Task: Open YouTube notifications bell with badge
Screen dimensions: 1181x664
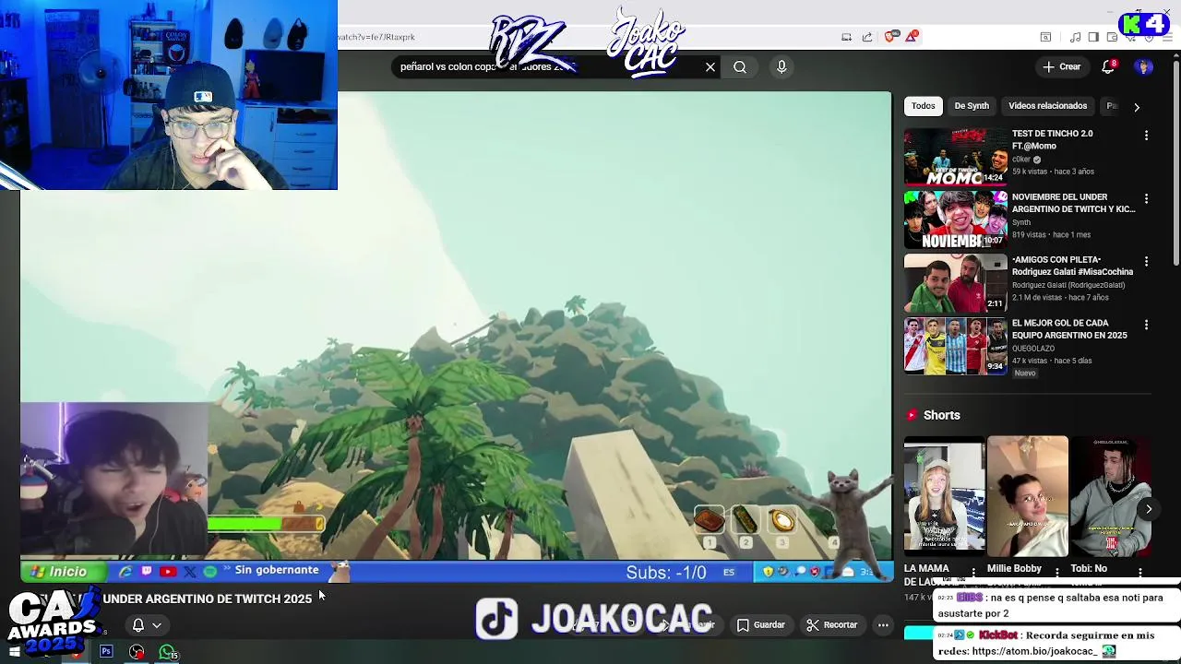Action: click(x=1108, y=66)
